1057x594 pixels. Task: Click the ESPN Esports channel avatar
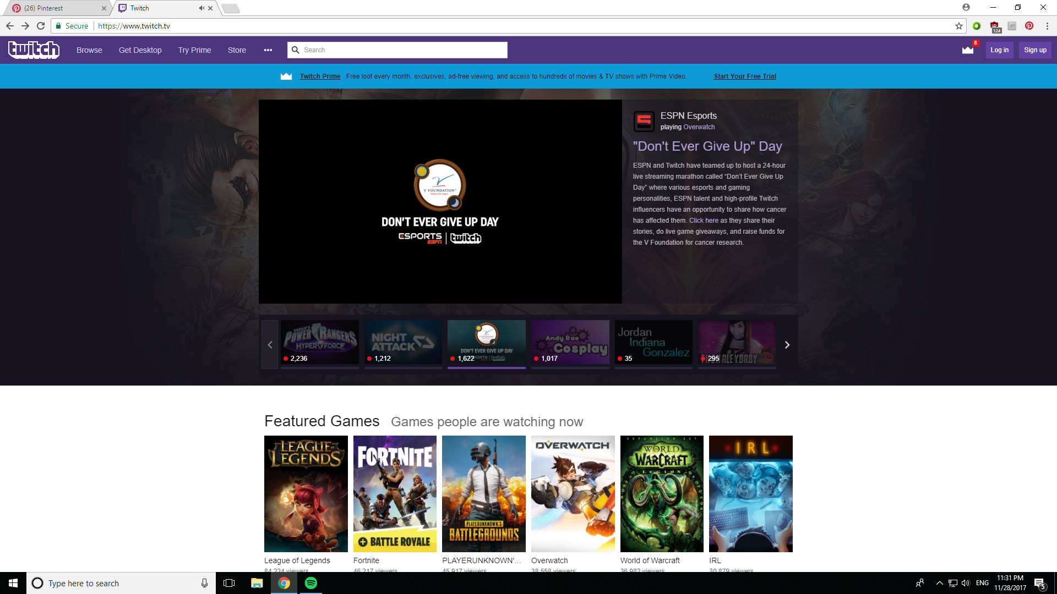click(644, 121)
